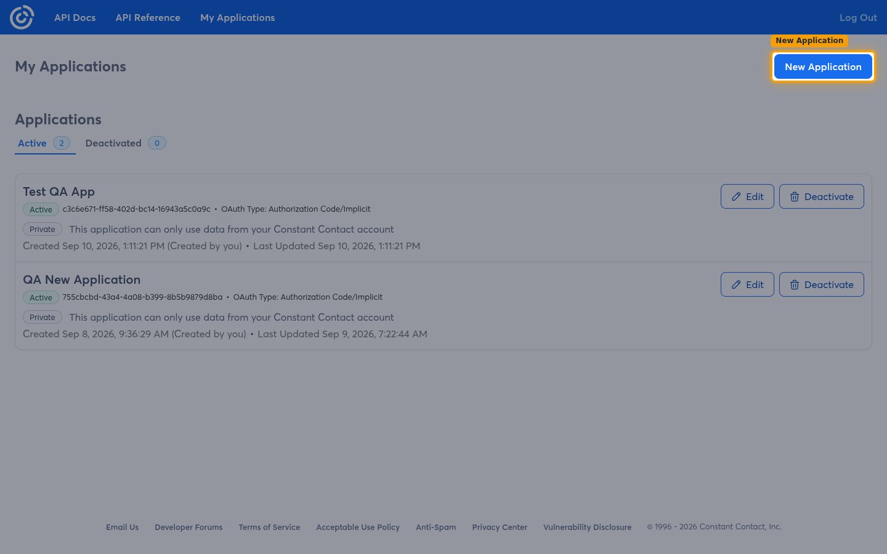Open Email Us footer link
887x554 pixels.
(x=122, y=527)
